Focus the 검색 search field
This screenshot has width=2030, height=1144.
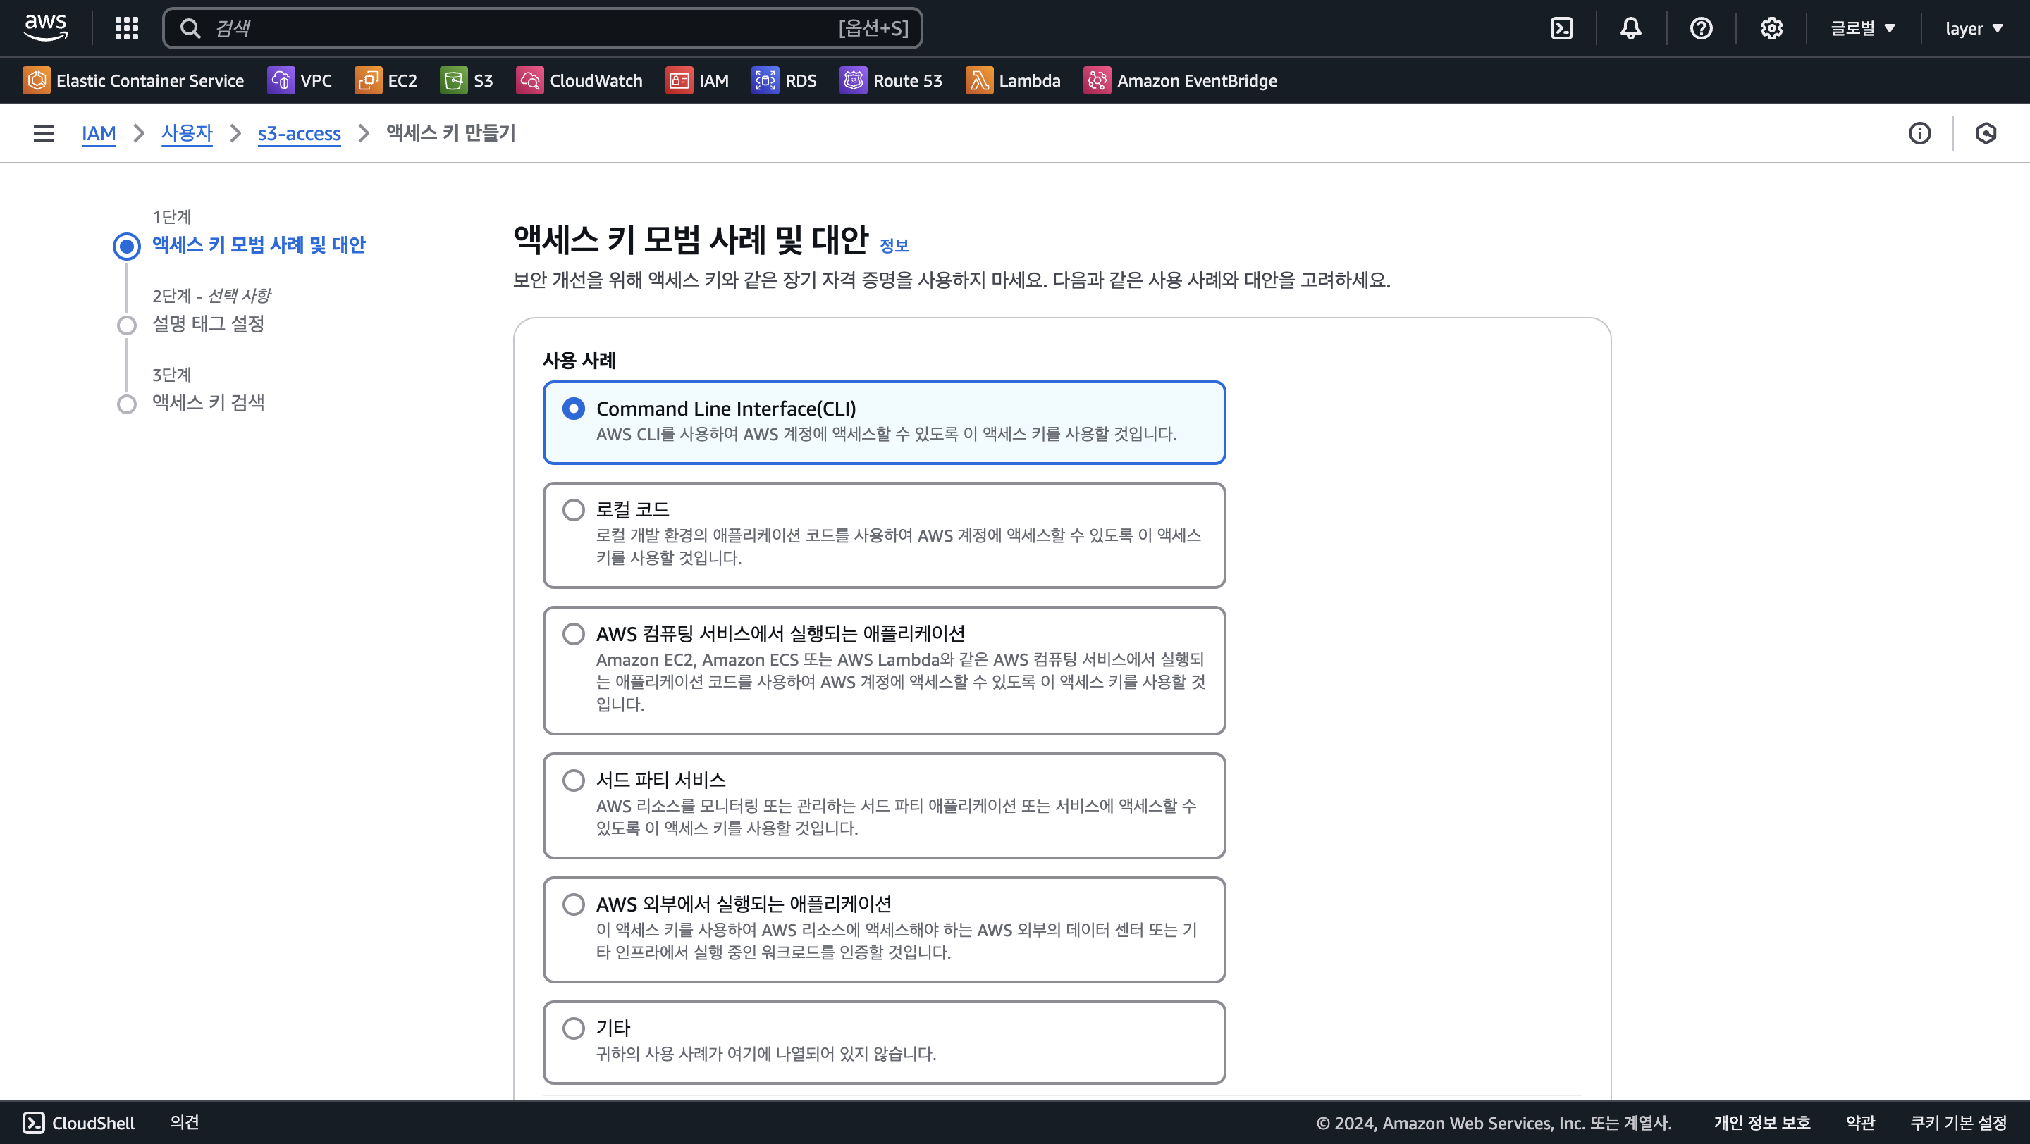pos(520,28)
